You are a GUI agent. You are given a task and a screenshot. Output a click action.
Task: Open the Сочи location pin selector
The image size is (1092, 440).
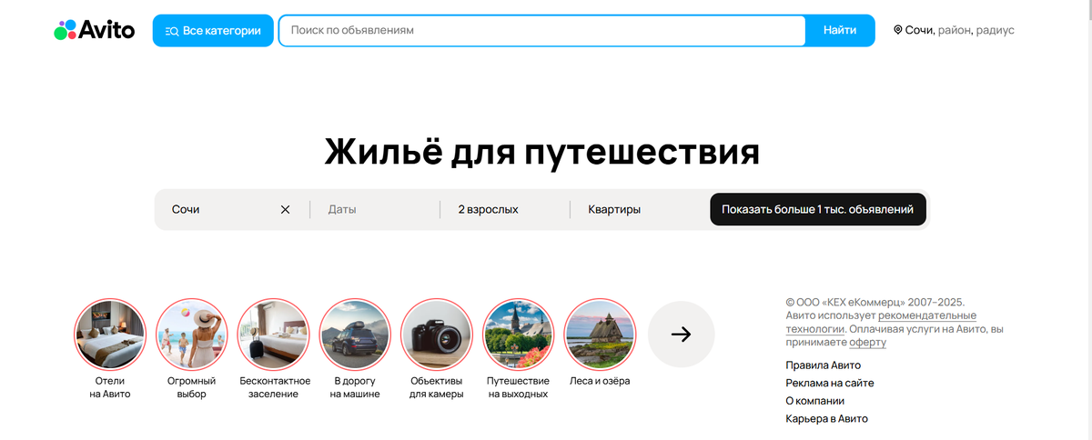tap(954, 30)
